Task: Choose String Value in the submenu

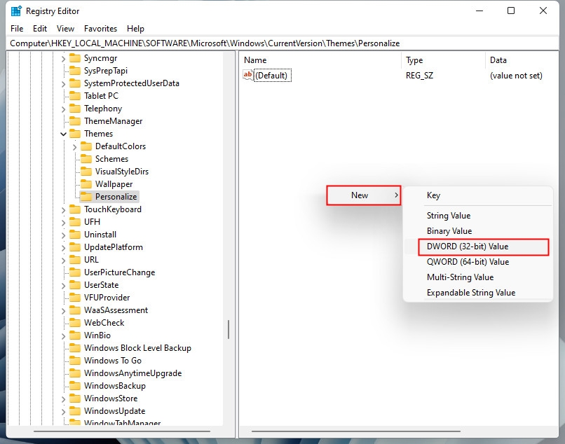Action: point(478,215)
